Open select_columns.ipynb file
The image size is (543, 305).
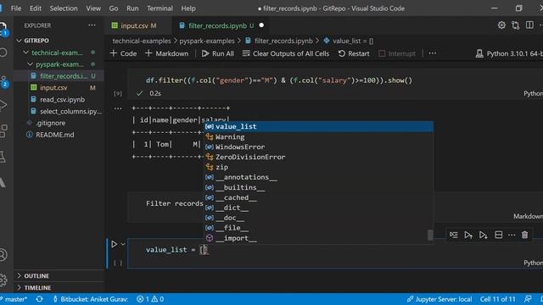(70, 111)
